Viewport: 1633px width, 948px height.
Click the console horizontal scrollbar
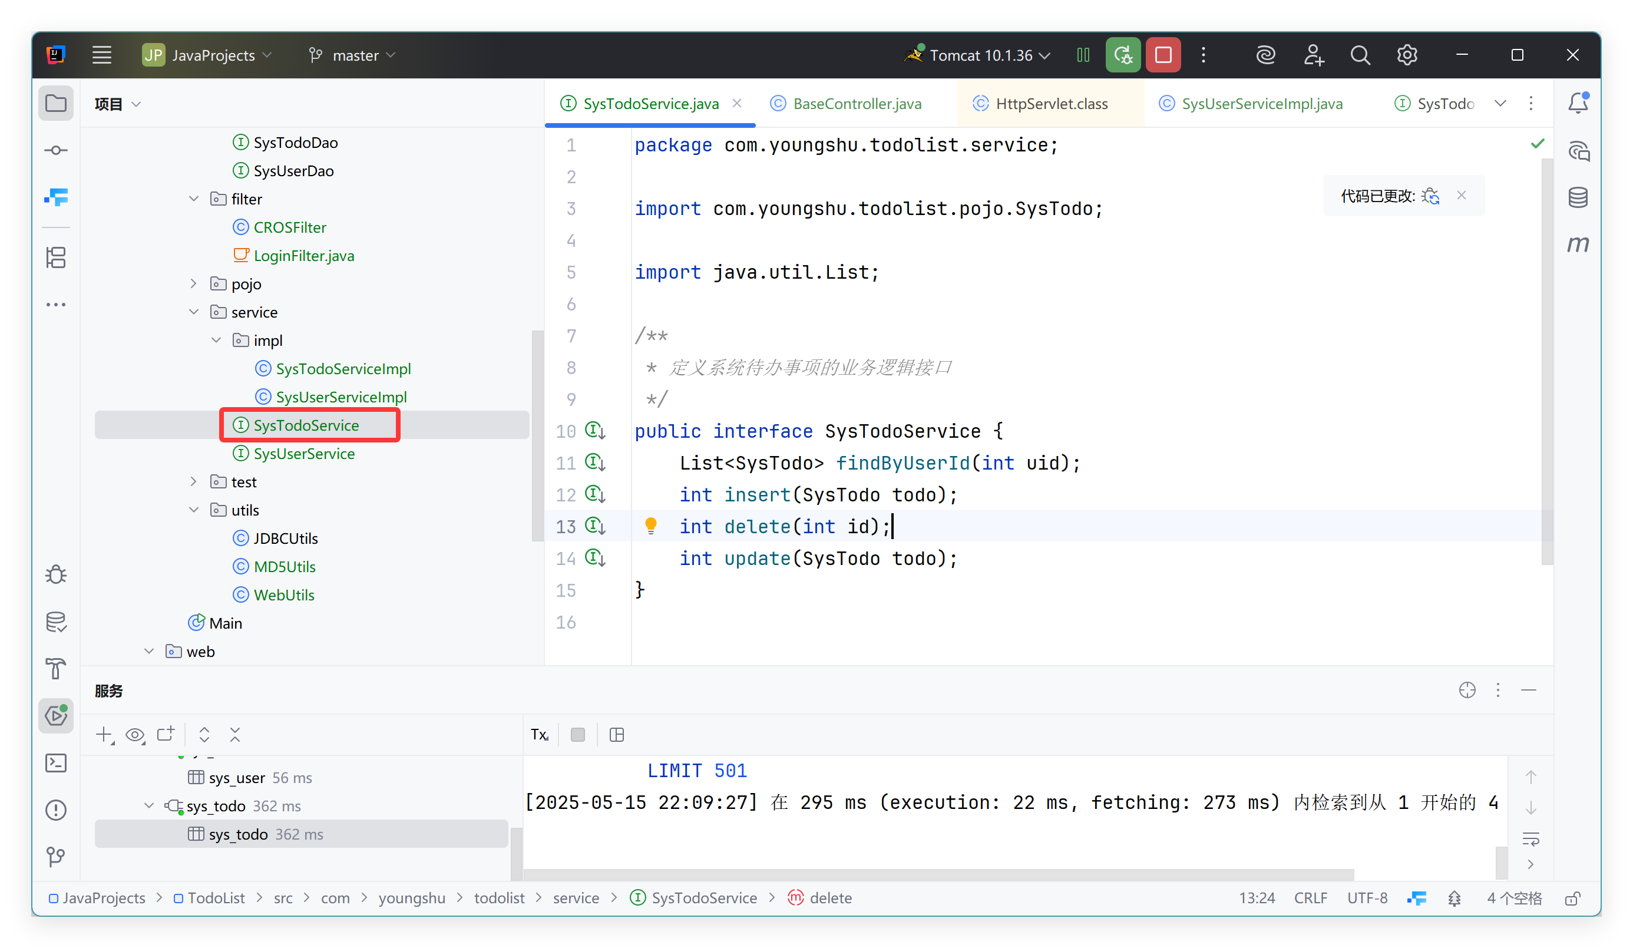pyautogui.click(x=938, y=875)
